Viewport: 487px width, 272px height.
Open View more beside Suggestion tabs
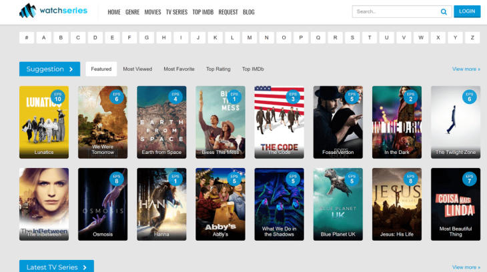[x=466, y=69]
